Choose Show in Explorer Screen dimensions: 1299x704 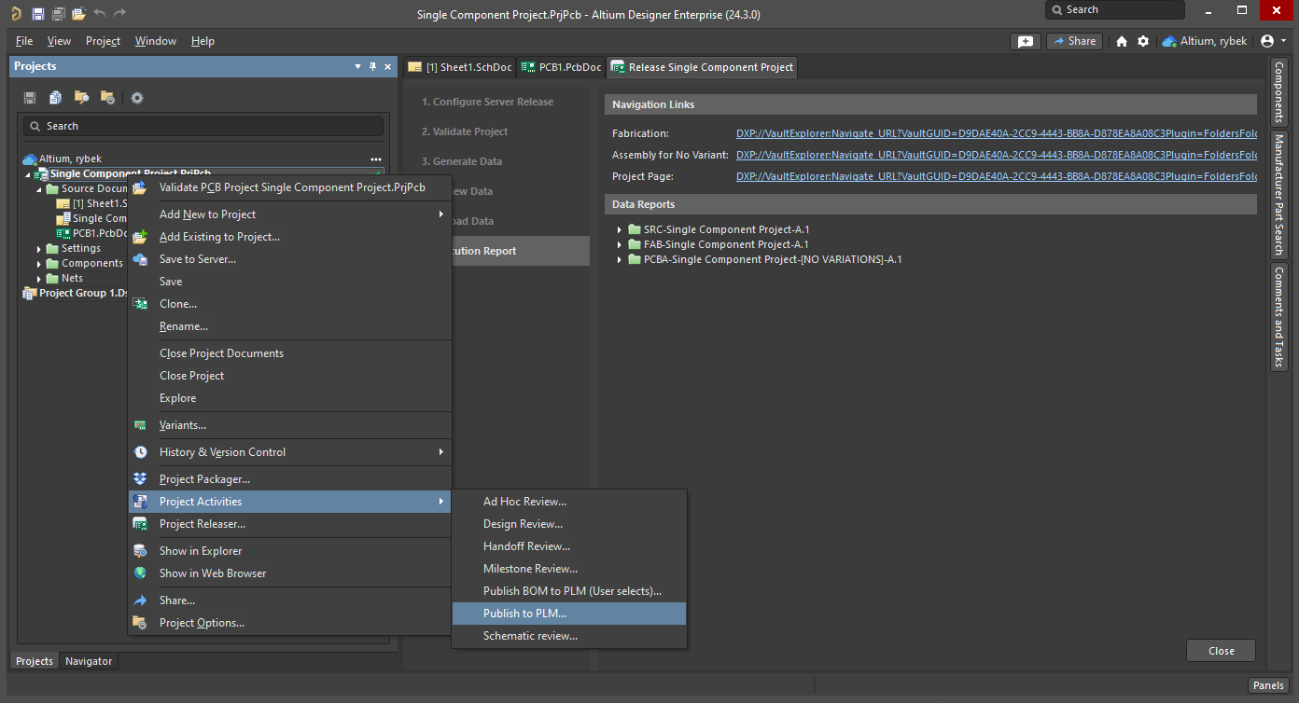click(x=290, y=551)
